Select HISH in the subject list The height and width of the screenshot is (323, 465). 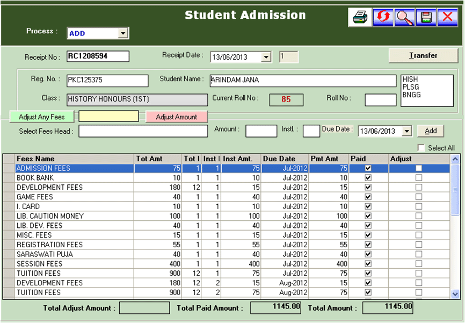coord(410,79)
